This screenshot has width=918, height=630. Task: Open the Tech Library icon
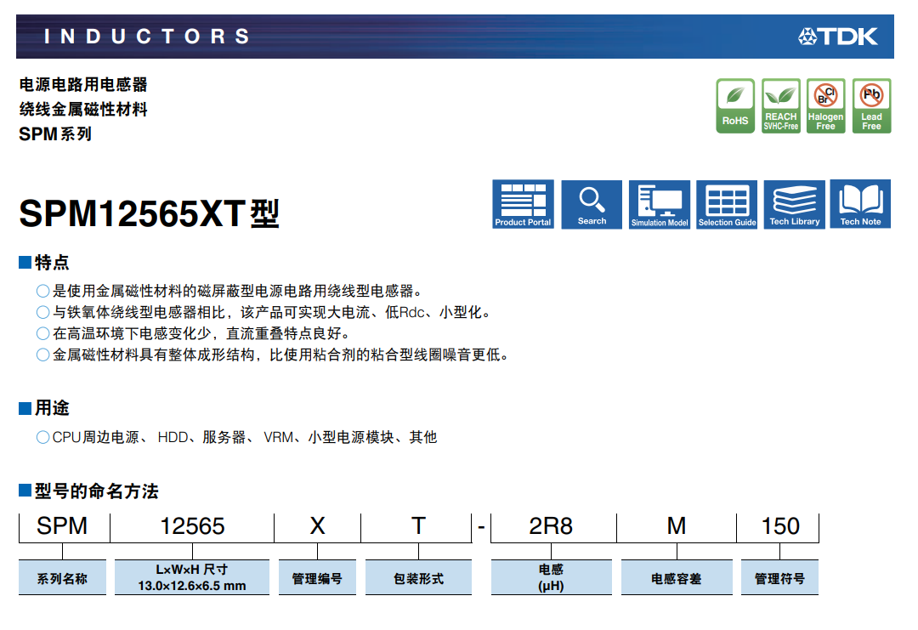[795, 204]
